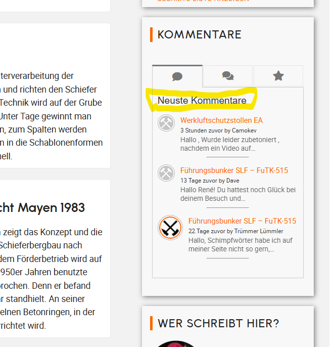Click the KOMMENTARE widget title

point(200,34)
